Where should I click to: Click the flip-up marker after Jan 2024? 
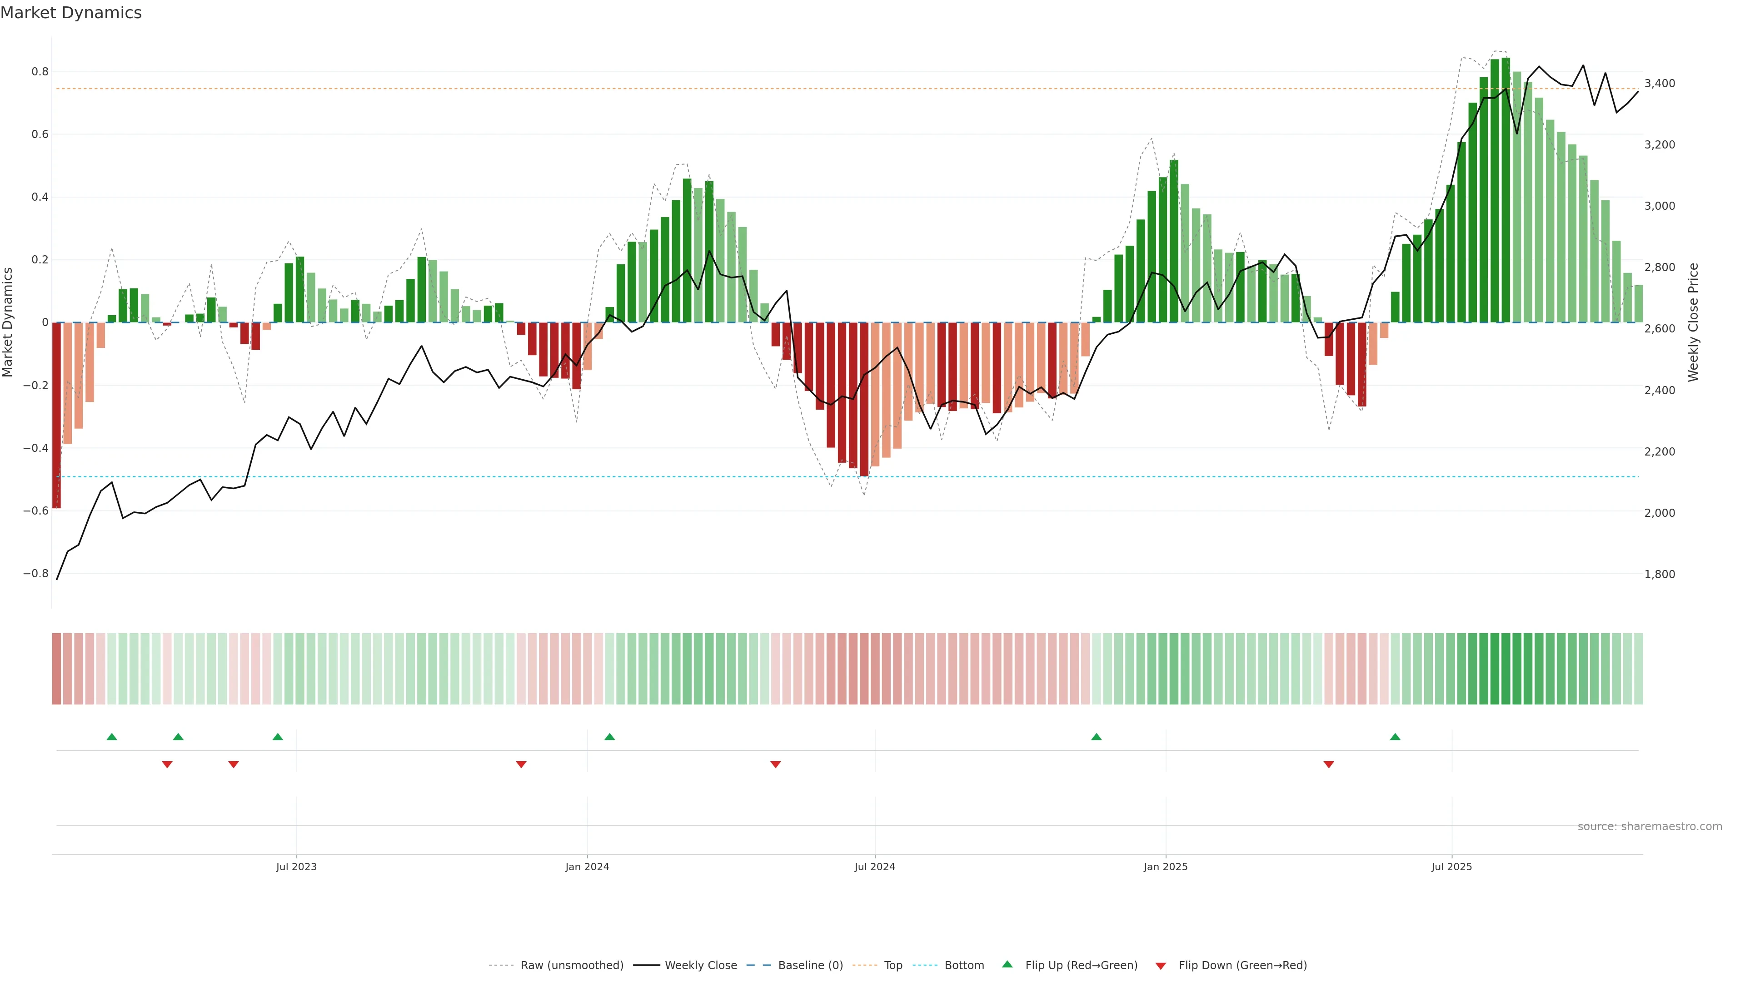(x=610, y=737)
